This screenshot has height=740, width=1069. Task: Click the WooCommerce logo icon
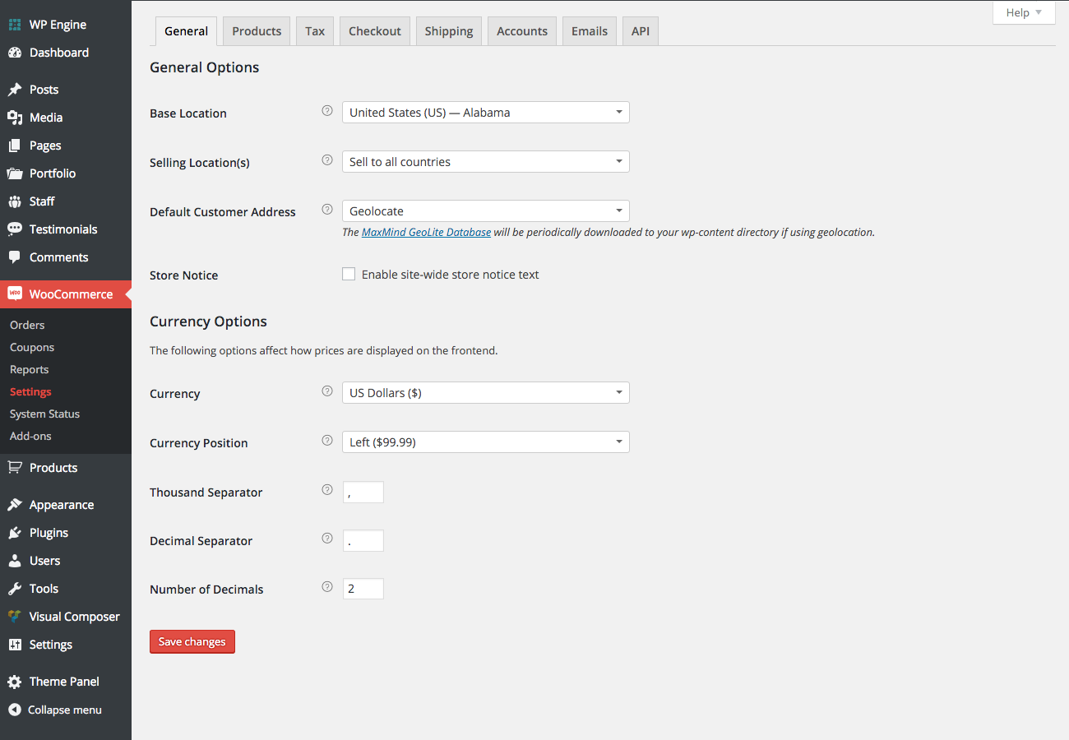15,294
